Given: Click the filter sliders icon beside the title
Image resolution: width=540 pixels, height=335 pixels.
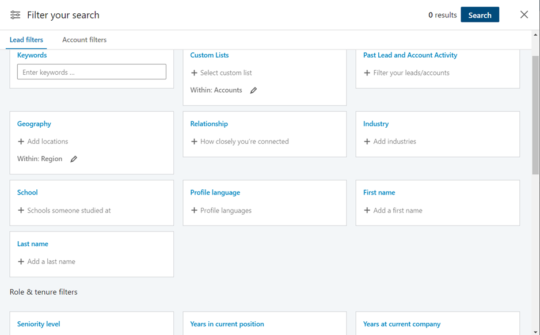Looking at the screenshot, I should click(x=15, y=15).
